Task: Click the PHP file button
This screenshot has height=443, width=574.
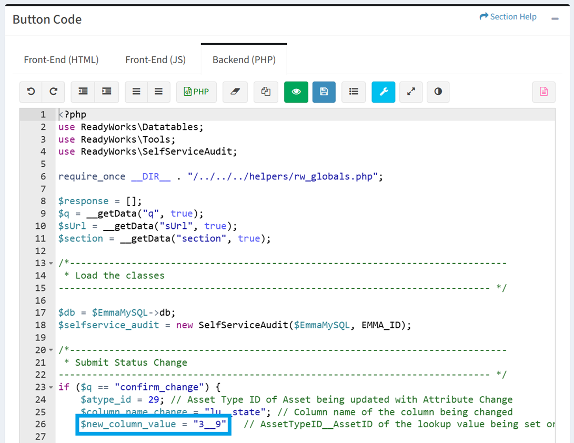Action: click(x=197, y=92)
